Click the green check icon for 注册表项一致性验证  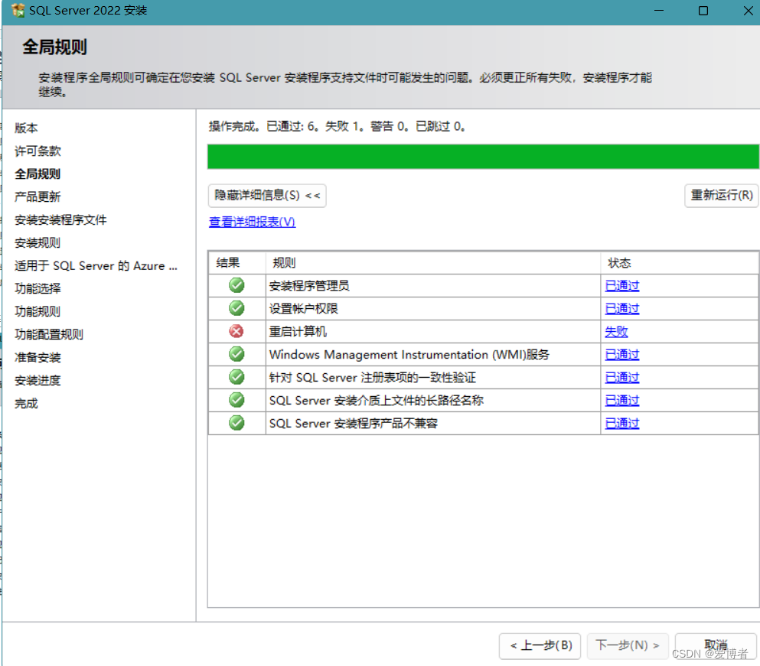point(236,377)
